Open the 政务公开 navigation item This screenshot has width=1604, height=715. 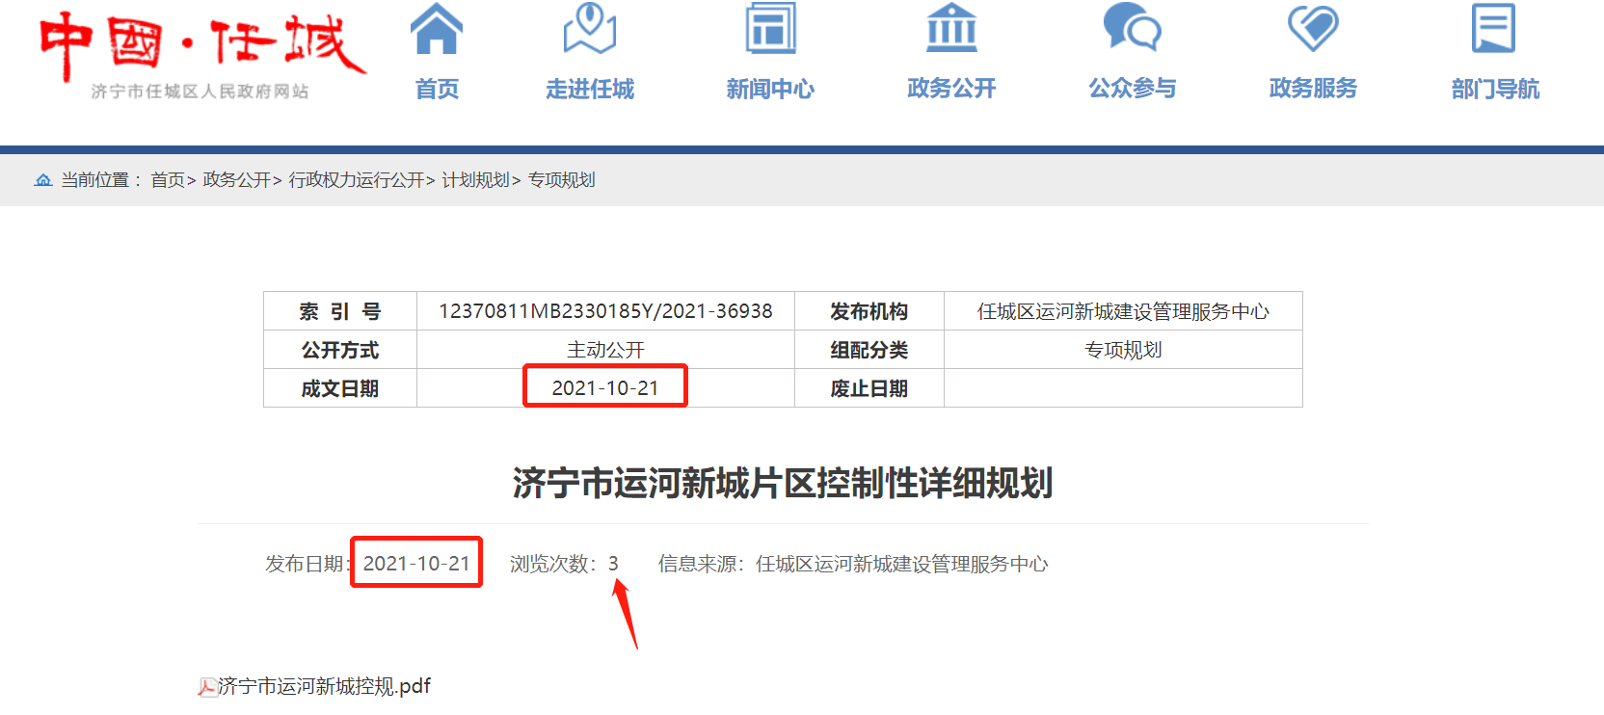click(951, 89)
